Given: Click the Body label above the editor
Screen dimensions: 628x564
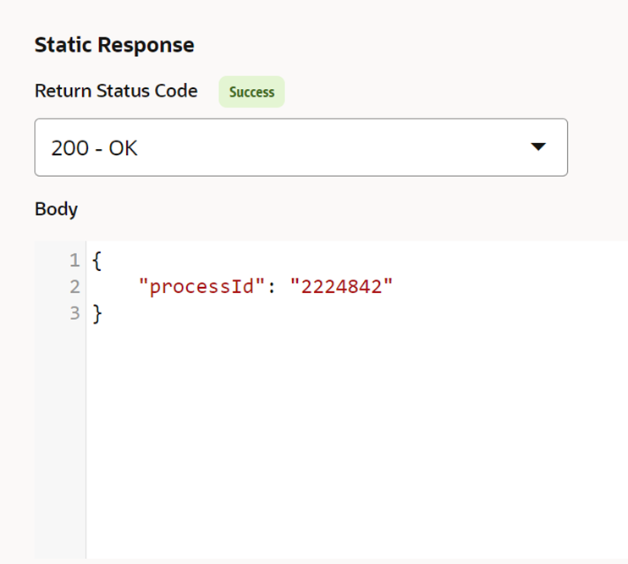Looking at the screenshot, I should [56, 209].
